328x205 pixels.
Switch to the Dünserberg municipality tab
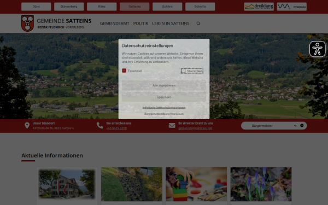point(69,7)
